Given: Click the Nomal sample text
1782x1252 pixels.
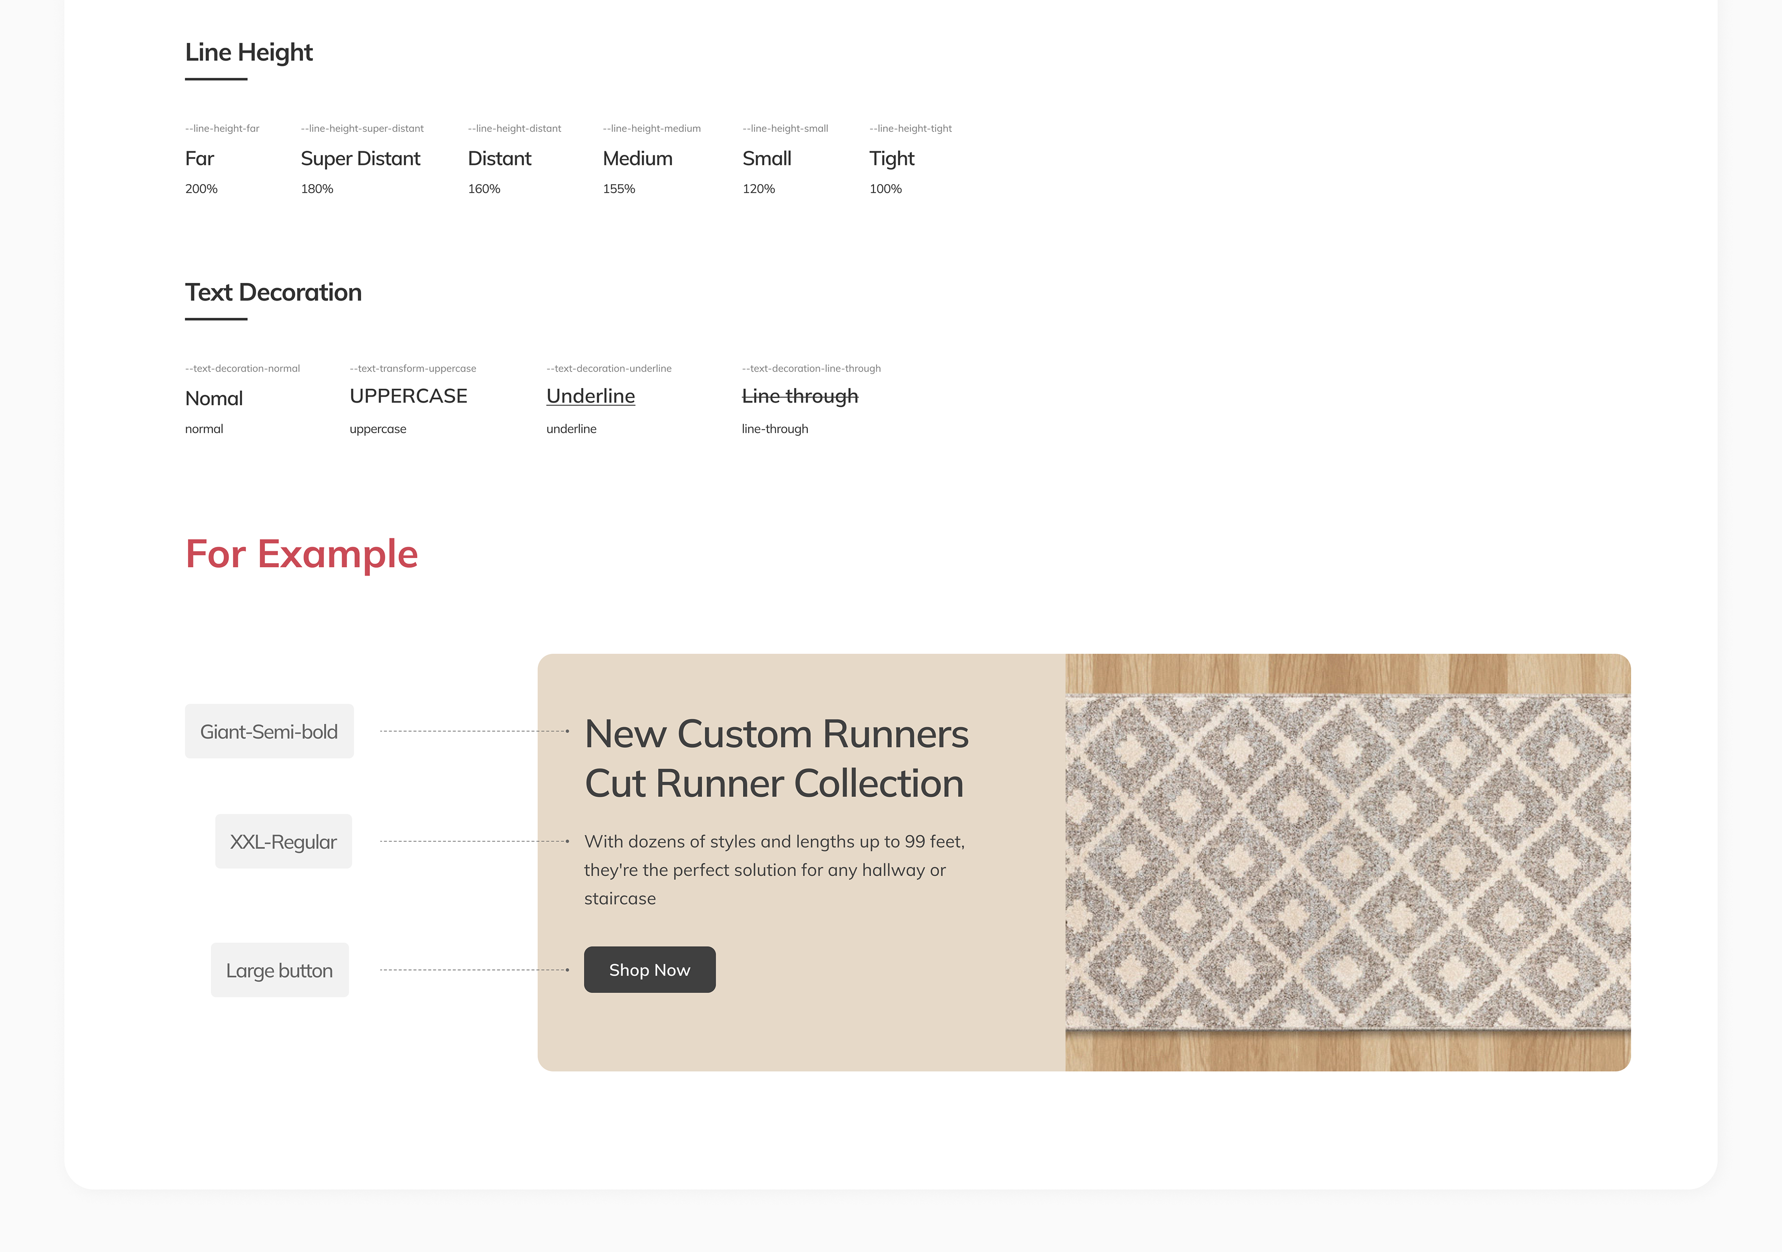Looking at the screenshot, I should [x=214, y=399].
